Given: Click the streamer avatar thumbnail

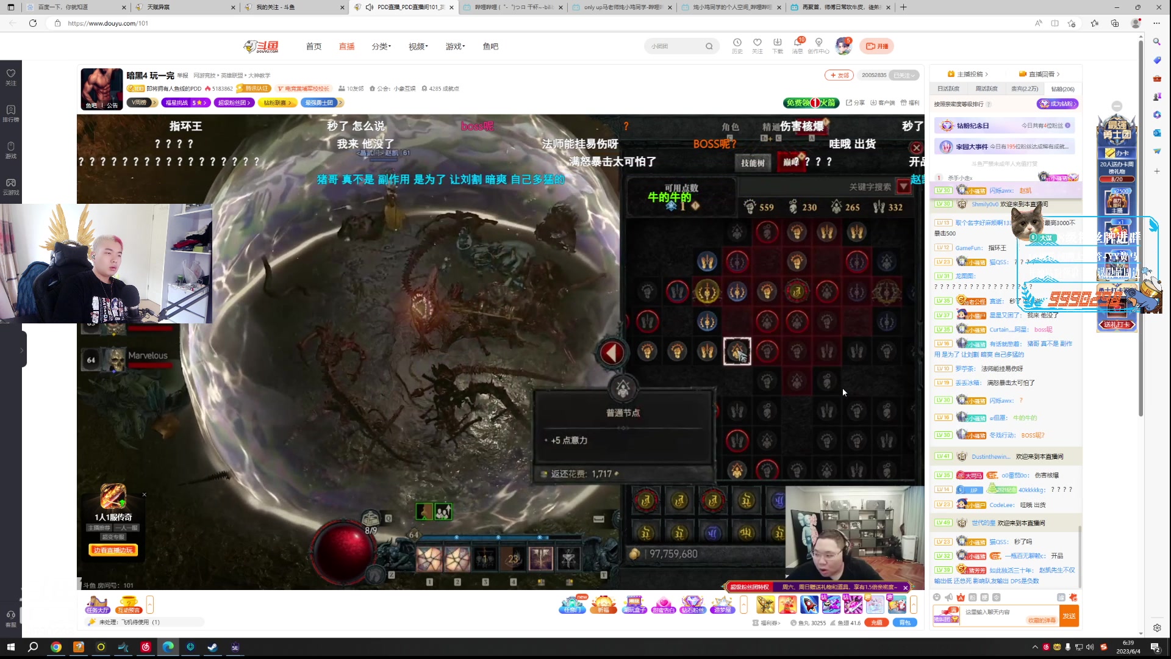Looking at the screenshot, I should pos(102,89).
